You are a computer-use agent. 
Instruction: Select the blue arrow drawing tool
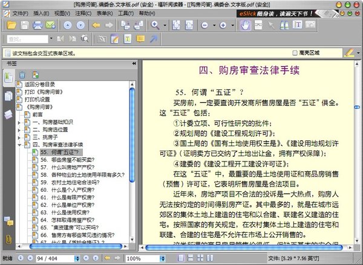tap(153, 39)
